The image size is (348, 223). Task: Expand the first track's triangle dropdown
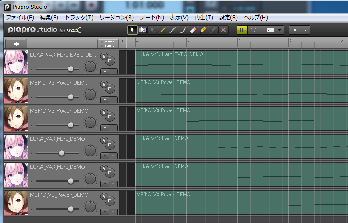tap(113, 71)
